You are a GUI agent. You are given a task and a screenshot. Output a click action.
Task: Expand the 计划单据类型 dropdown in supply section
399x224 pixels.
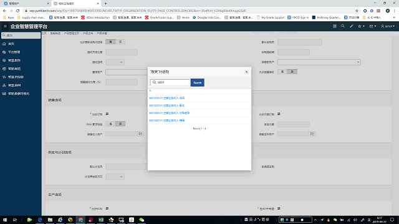(x=115, y=177)
